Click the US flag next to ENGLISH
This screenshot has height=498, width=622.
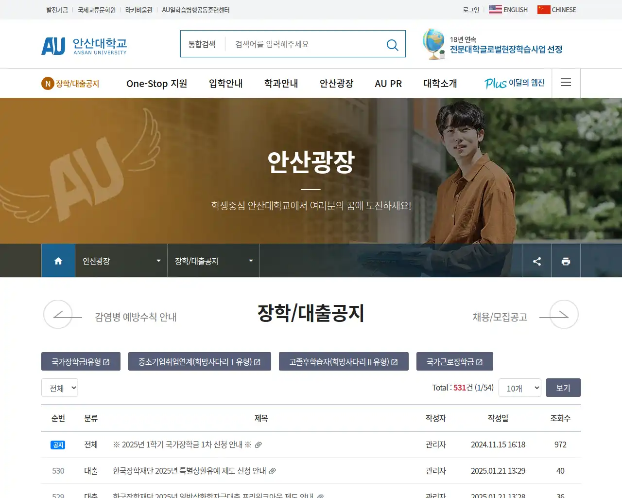tap(495, 9)
